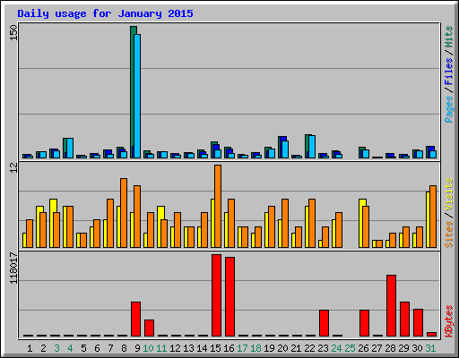Image resolution: width=459 pixels, height=358 pixels.
Task: Click the red KBytes bar for day 10
Action: coord(149,328)
